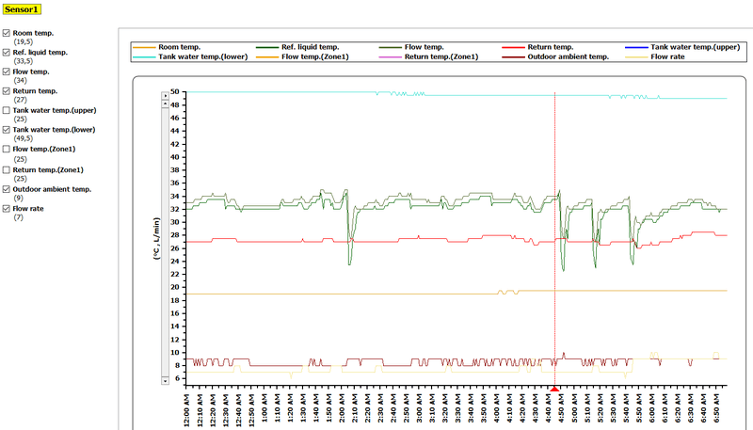Enable the Return temp.(Zone1) checkbox

[x=7, y=170]
